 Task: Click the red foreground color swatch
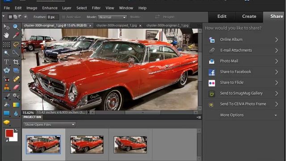[9, 133]
